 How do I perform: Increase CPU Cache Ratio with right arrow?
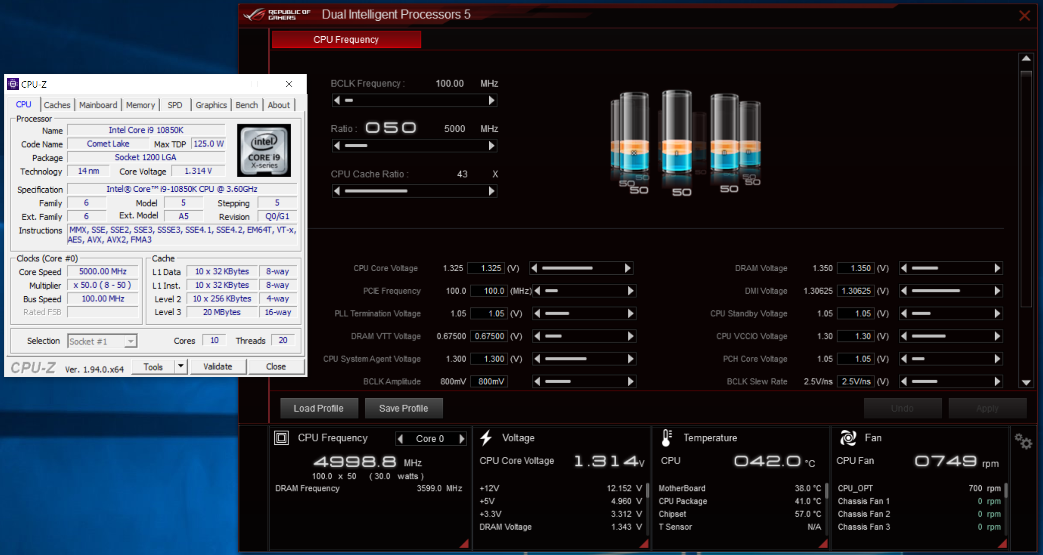coord(491,191)
